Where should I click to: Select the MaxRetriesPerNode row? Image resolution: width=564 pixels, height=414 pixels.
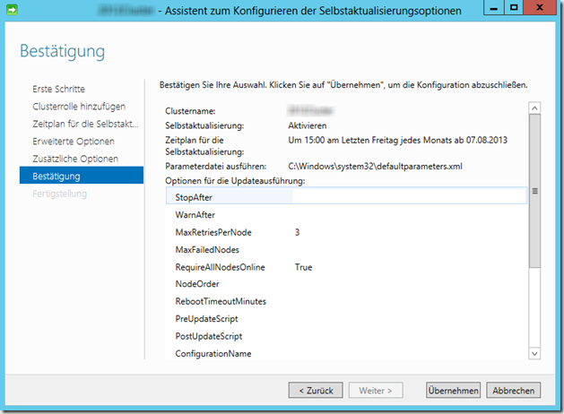pyautogui.click(x=346, y=232)
